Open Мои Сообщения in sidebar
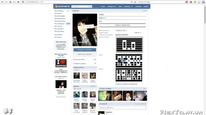This screenshot has width=206, height=115. click(x=59, y=24)
